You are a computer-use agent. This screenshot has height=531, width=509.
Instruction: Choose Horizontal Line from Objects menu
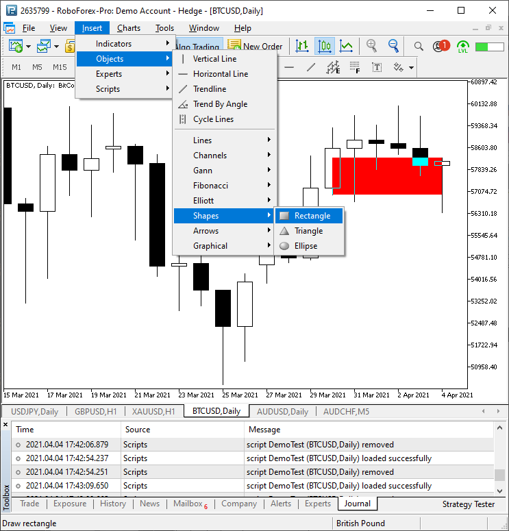[x=225, y=74]
